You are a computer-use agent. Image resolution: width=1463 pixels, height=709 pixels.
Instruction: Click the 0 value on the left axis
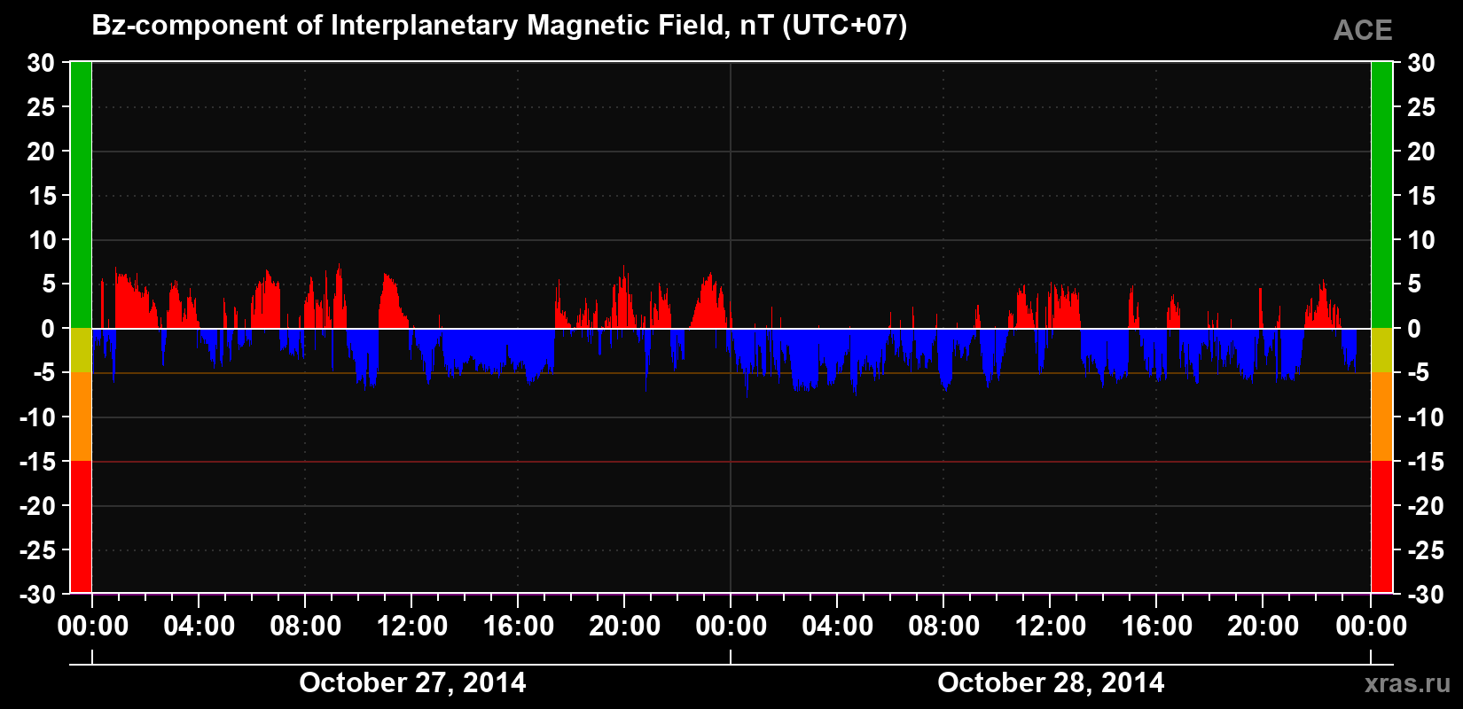(48, 329)
